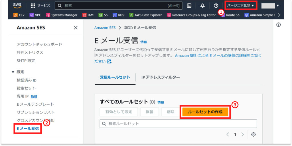Go to the previous rule set page

[228, 135]
